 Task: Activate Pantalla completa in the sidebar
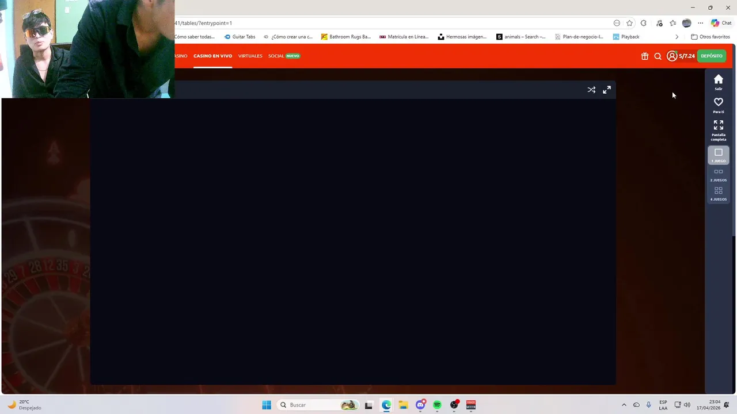tap(719, 131)
